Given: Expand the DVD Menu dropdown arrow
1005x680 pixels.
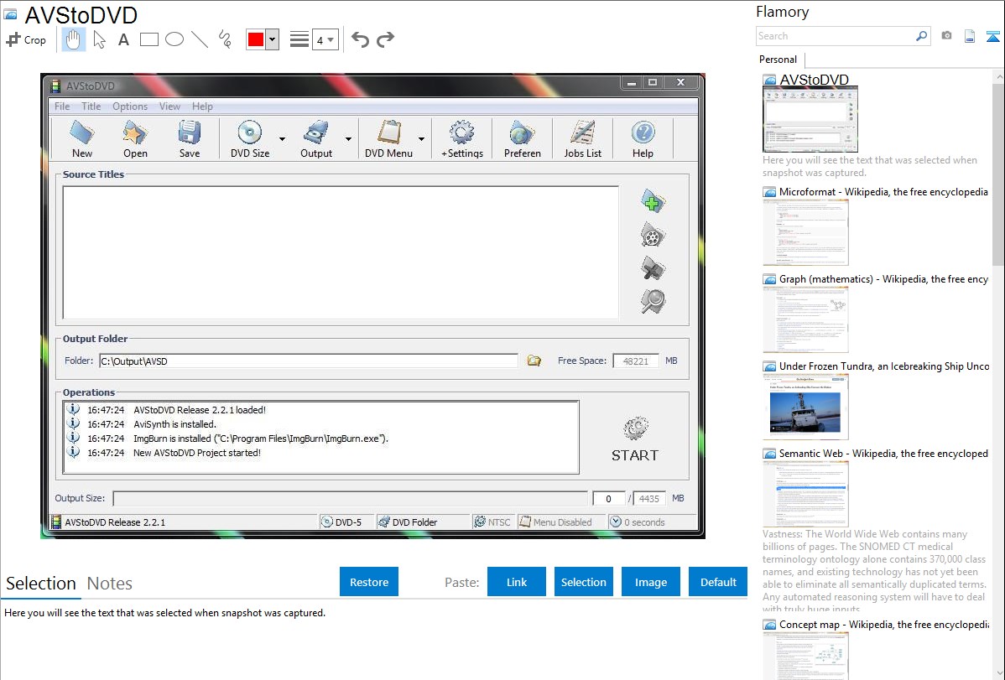Looking at the screenshot, I should tap(422, 139).
